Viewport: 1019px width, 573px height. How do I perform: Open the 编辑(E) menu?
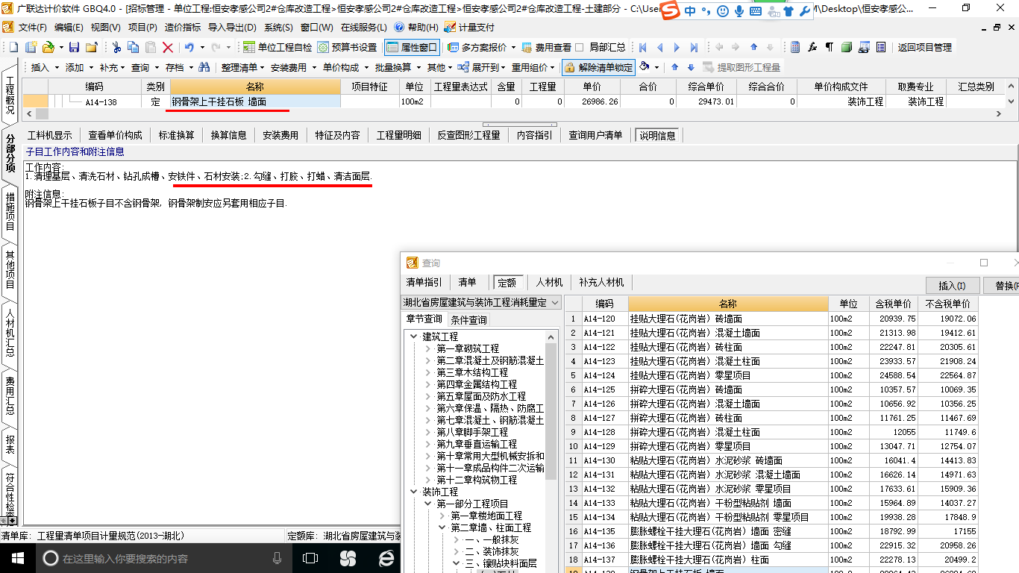[x=69, y=28]
